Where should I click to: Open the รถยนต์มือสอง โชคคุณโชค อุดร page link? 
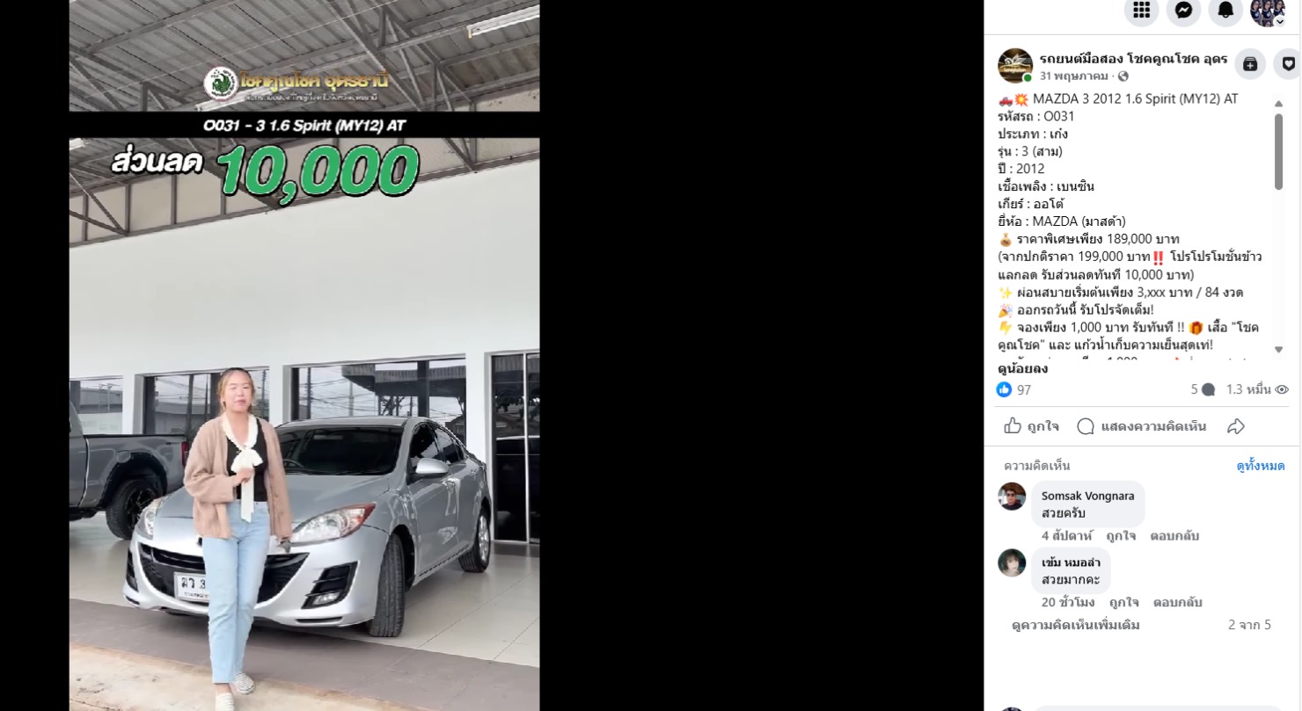pyautogui.click(x=1133, y=59)
